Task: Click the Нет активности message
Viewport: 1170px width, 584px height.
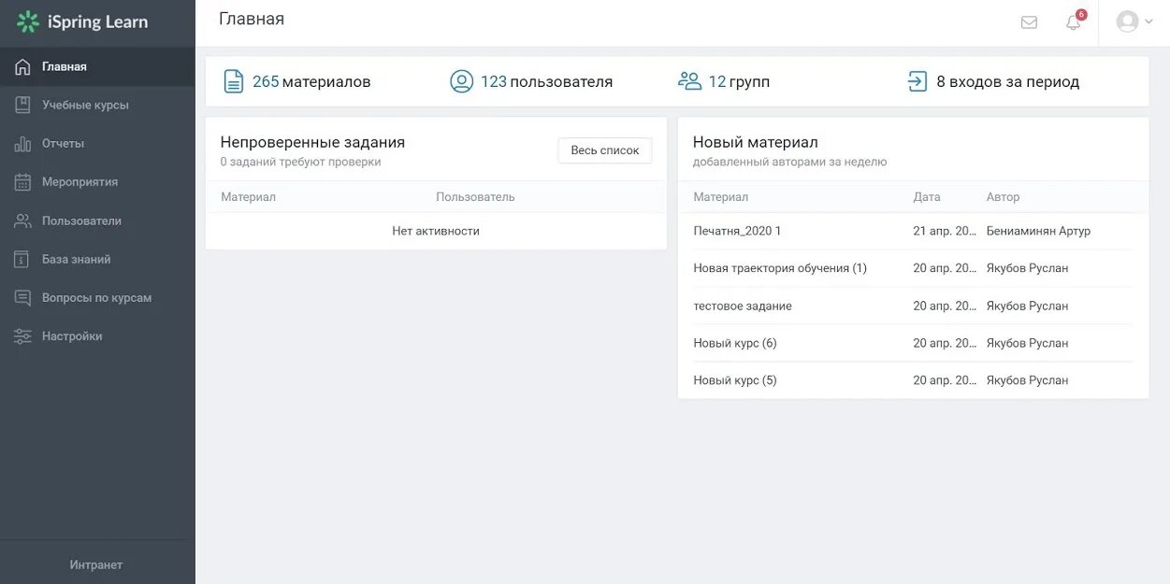Action: point(436,231)
